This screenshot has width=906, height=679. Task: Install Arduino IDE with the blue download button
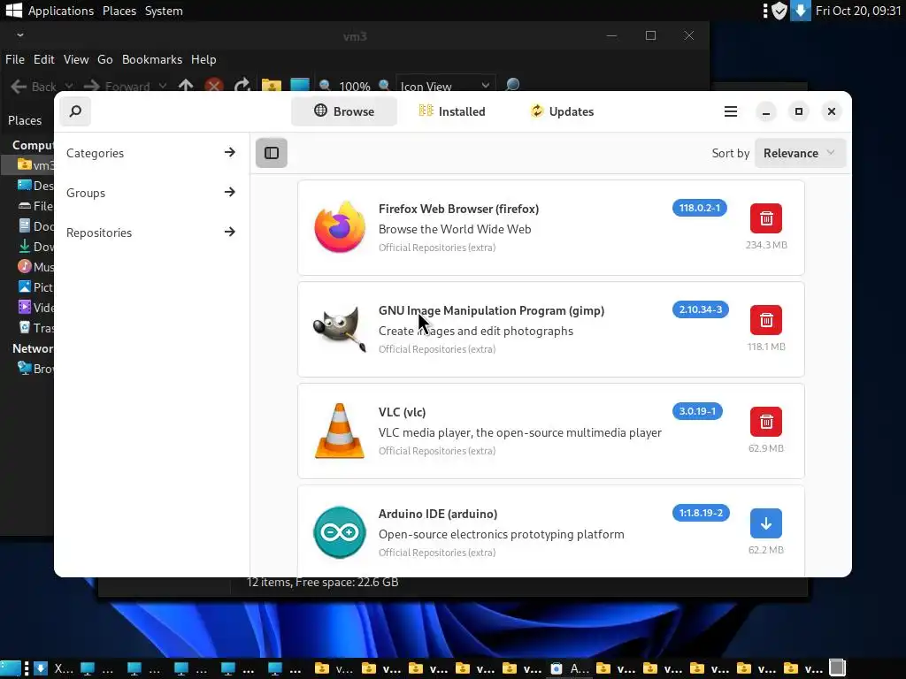(765, 523)
